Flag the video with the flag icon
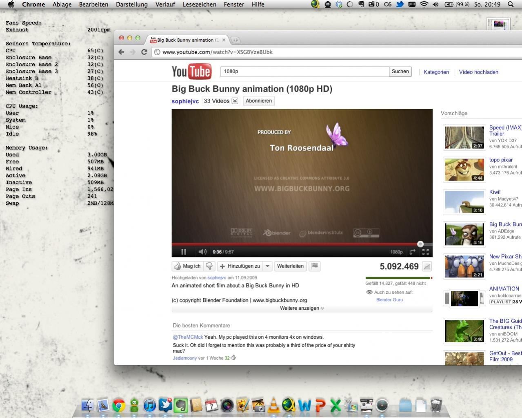 coord(315,266)
